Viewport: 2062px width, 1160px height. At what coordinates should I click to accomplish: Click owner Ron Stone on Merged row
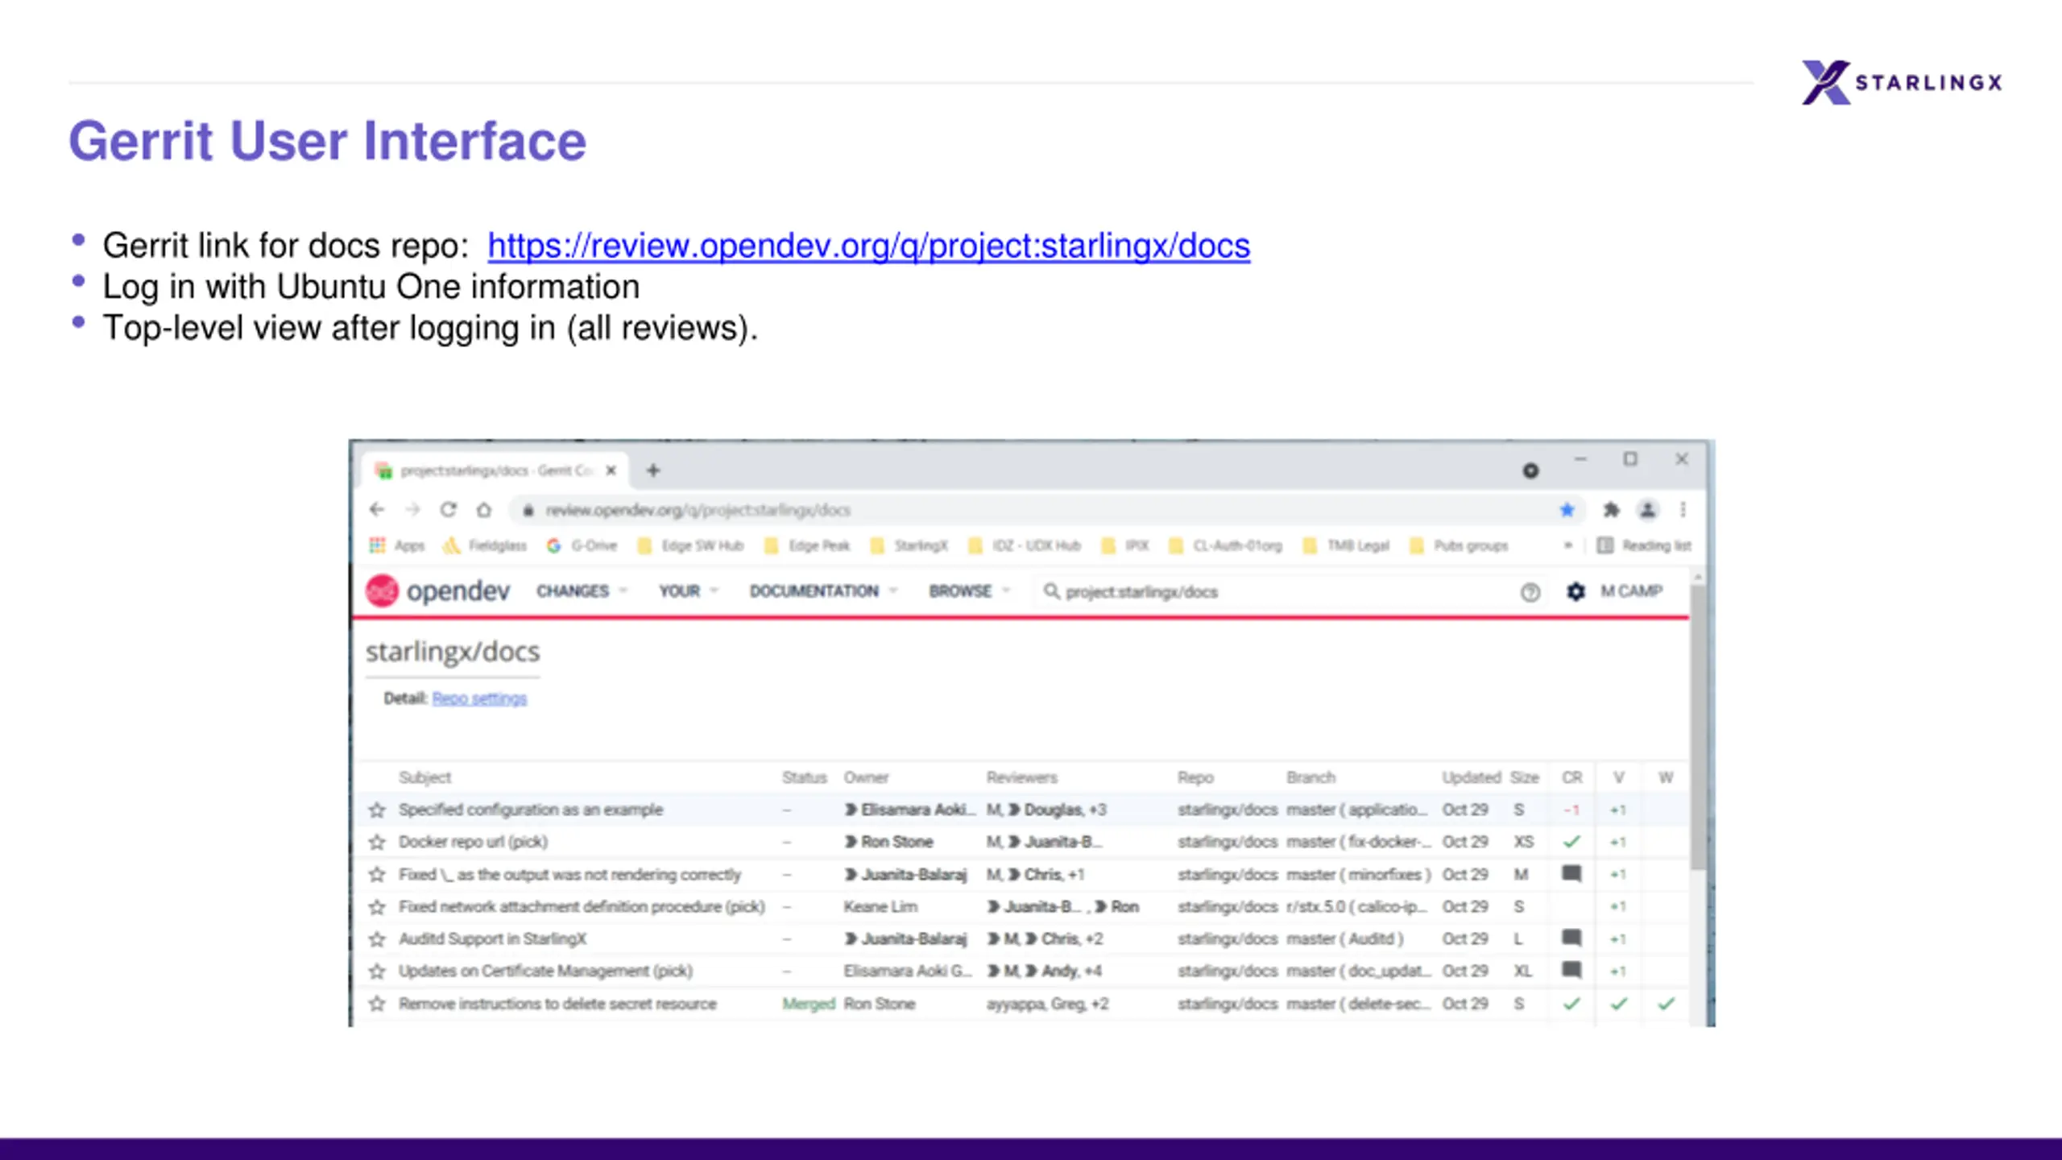click(879, 1004)
